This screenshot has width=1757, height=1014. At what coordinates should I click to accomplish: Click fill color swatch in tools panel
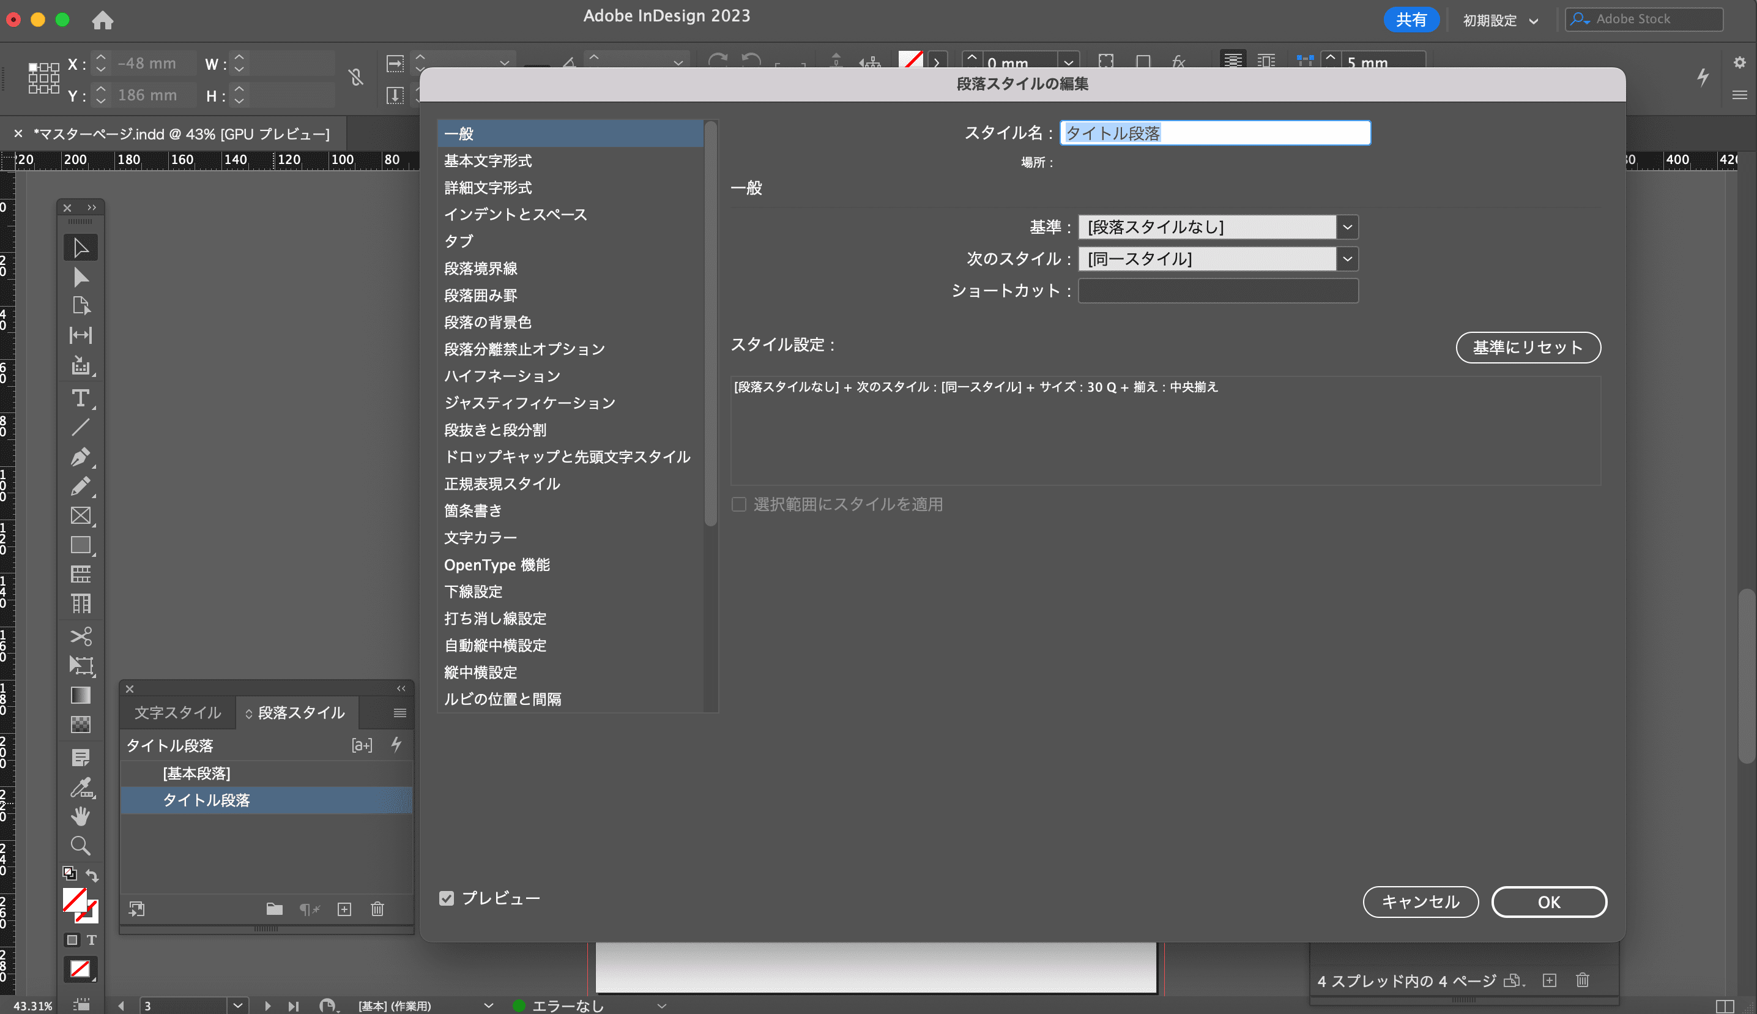pos(75,899)
